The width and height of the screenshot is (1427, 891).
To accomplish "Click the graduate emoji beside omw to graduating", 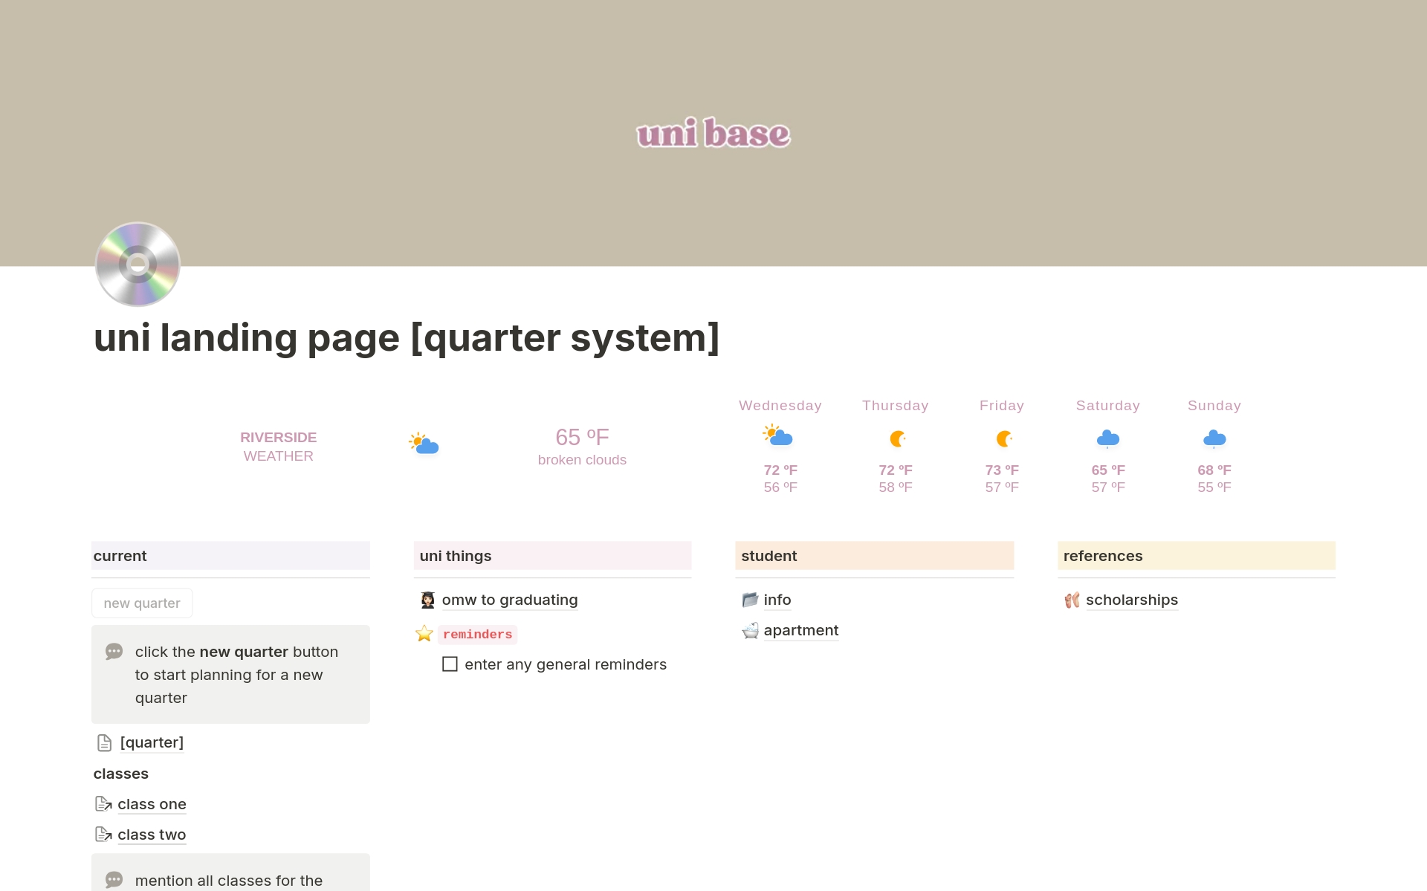I will (x=427, y=600).
